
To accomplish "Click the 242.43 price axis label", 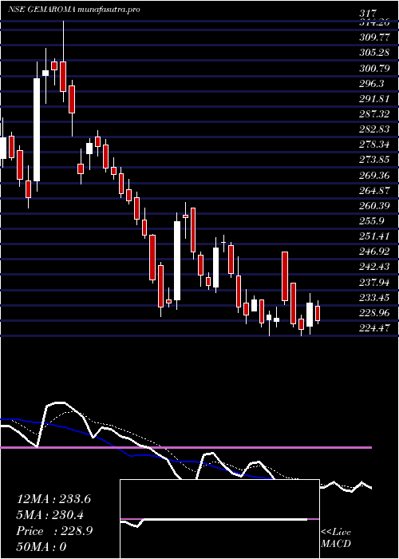I will tap(374, 267).
